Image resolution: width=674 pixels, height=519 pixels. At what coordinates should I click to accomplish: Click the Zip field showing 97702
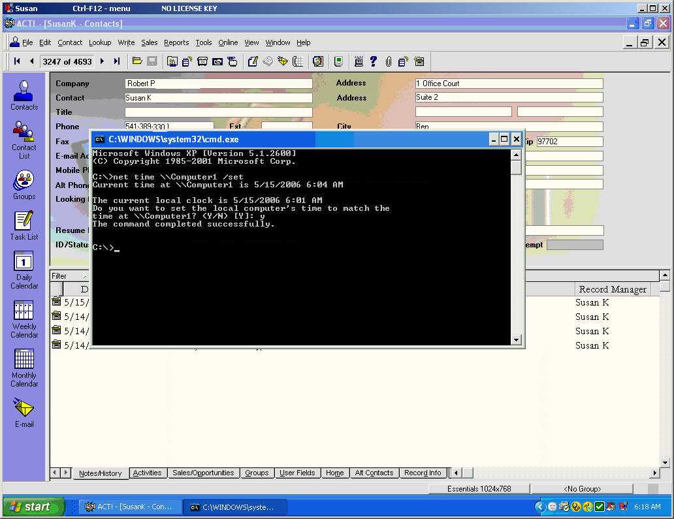(x=570, y=142)
